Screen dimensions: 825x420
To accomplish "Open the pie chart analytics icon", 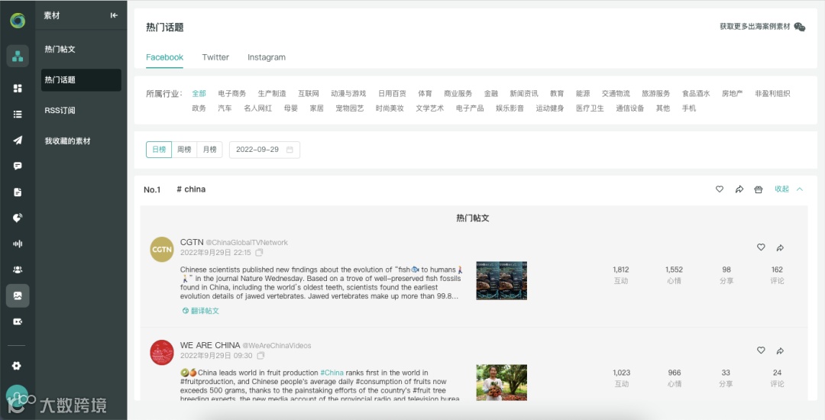I will 18,218.
